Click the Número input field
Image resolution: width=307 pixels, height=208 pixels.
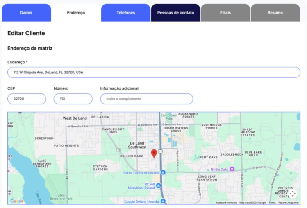(73, 99)
